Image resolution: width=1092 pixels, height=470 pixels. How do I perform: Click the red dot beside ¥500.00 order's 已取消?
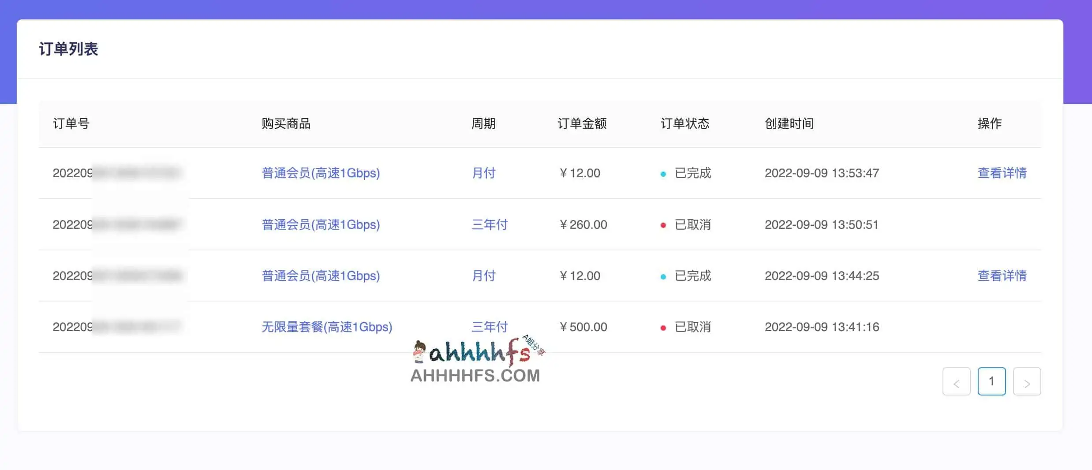[663, 327]
